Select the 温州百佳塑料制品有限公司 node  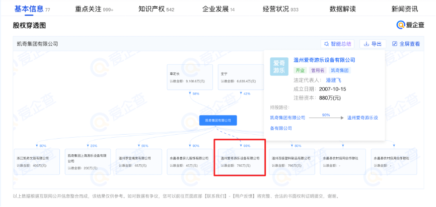click(292, 162)
